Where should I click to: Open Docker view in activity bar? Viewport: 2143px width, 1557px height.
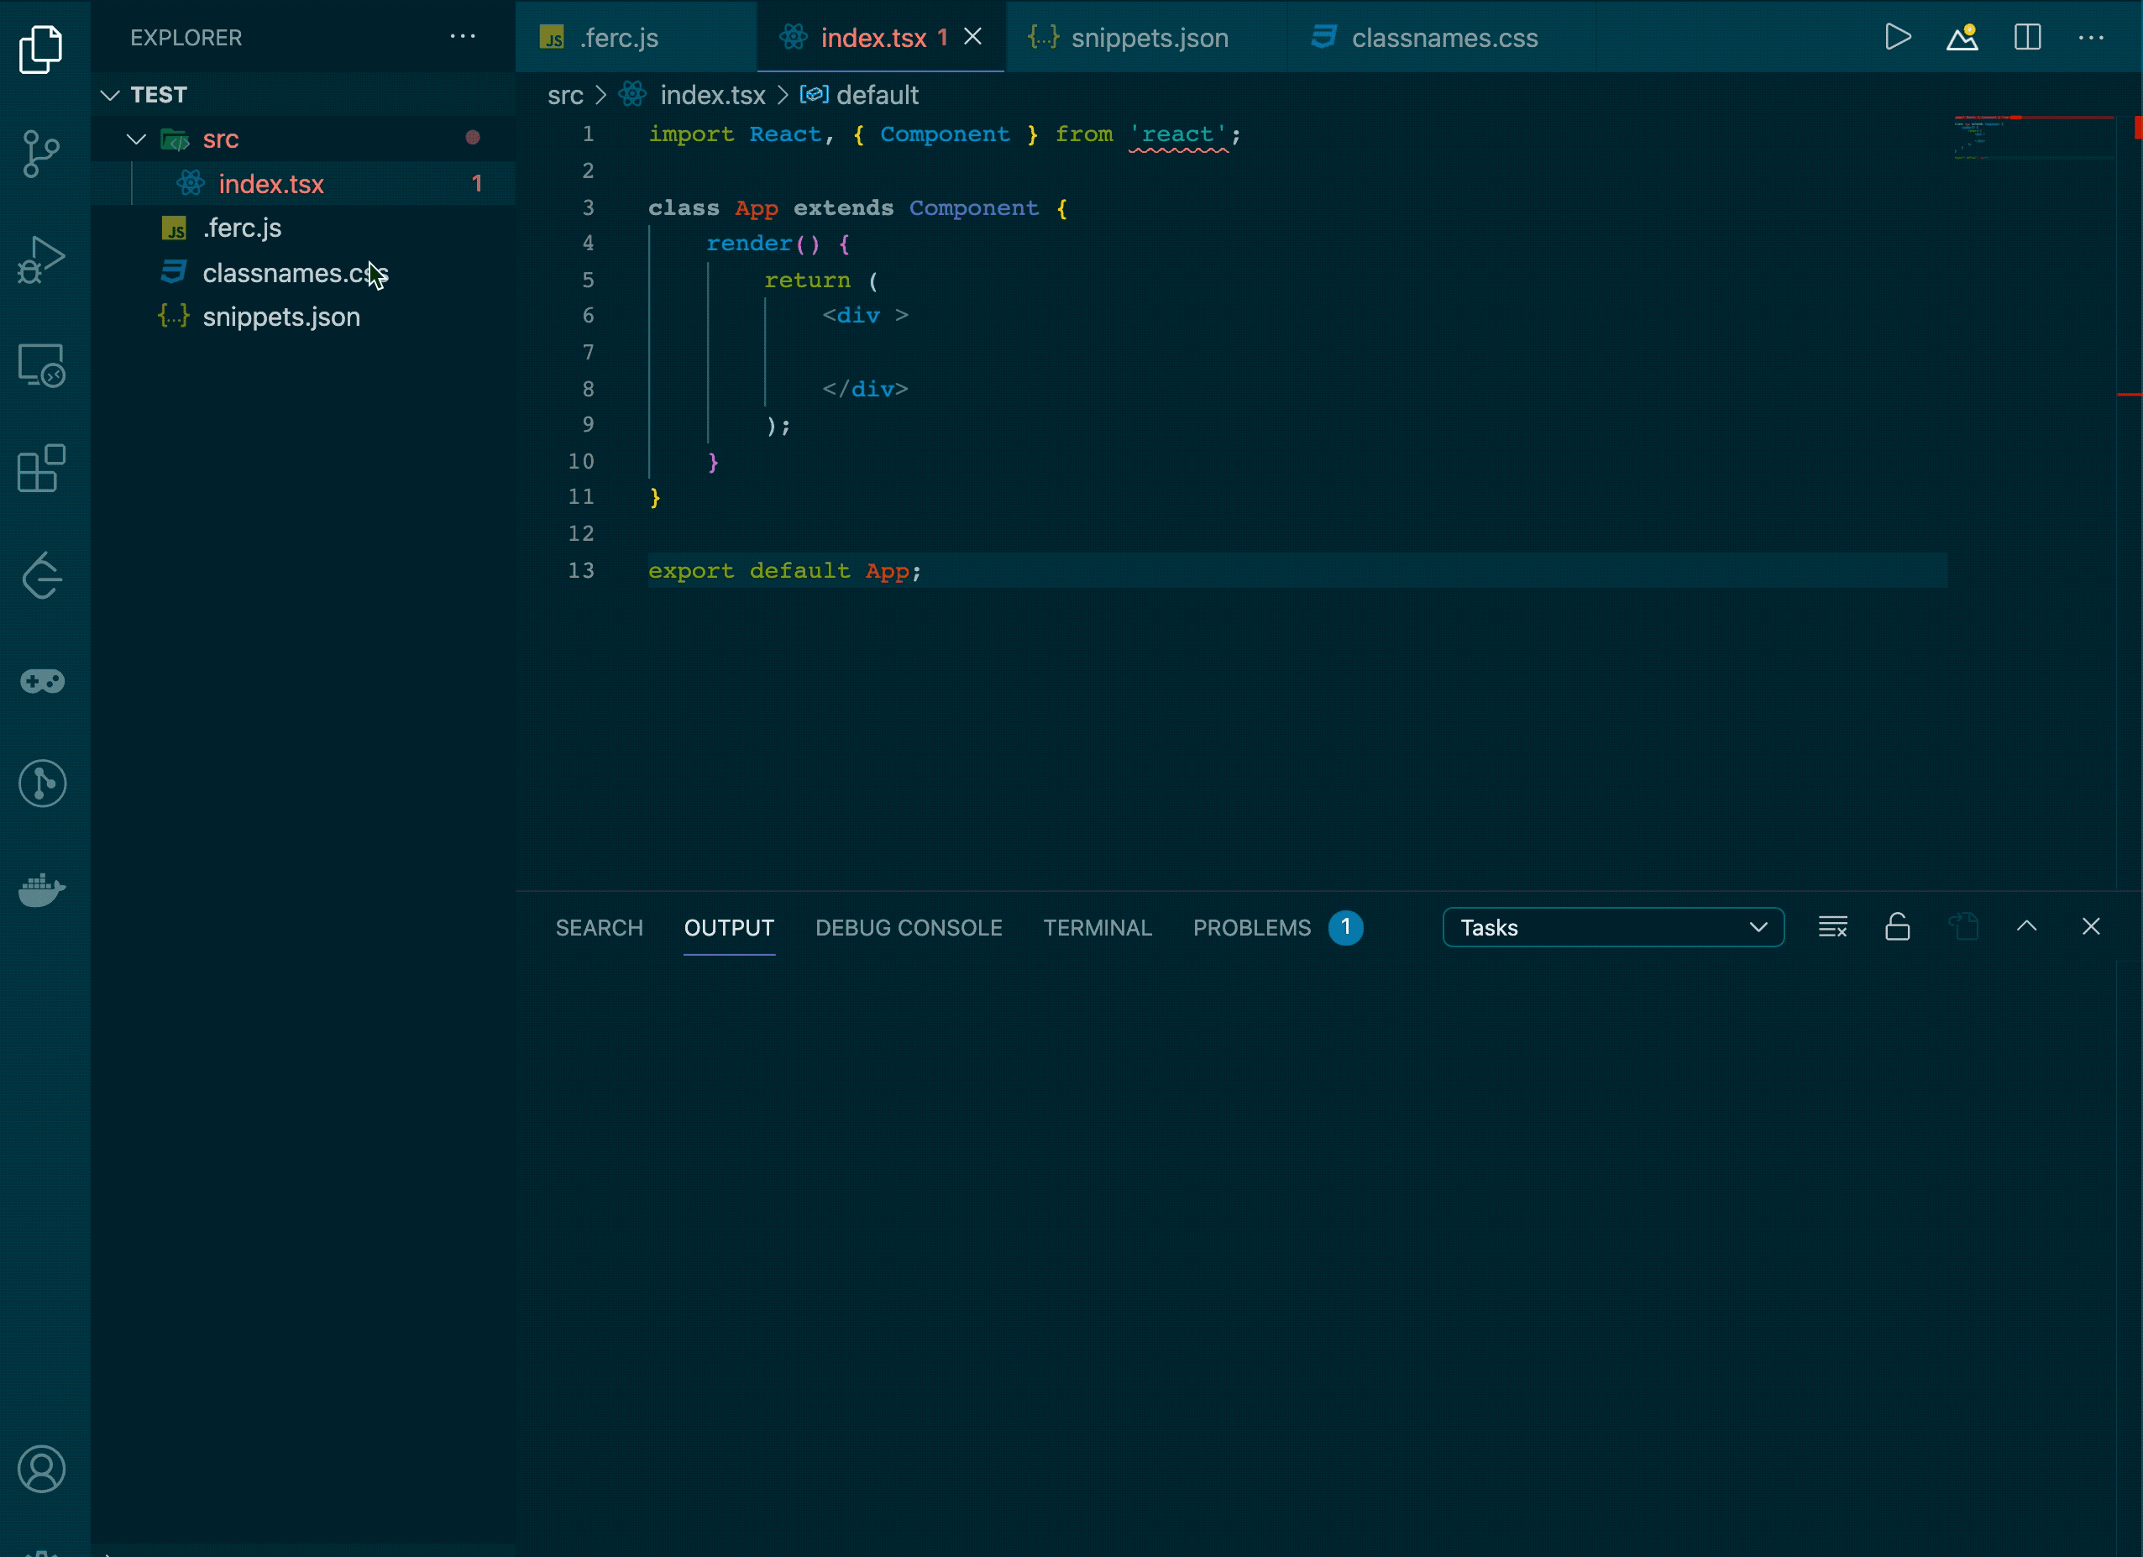point(40,889)
